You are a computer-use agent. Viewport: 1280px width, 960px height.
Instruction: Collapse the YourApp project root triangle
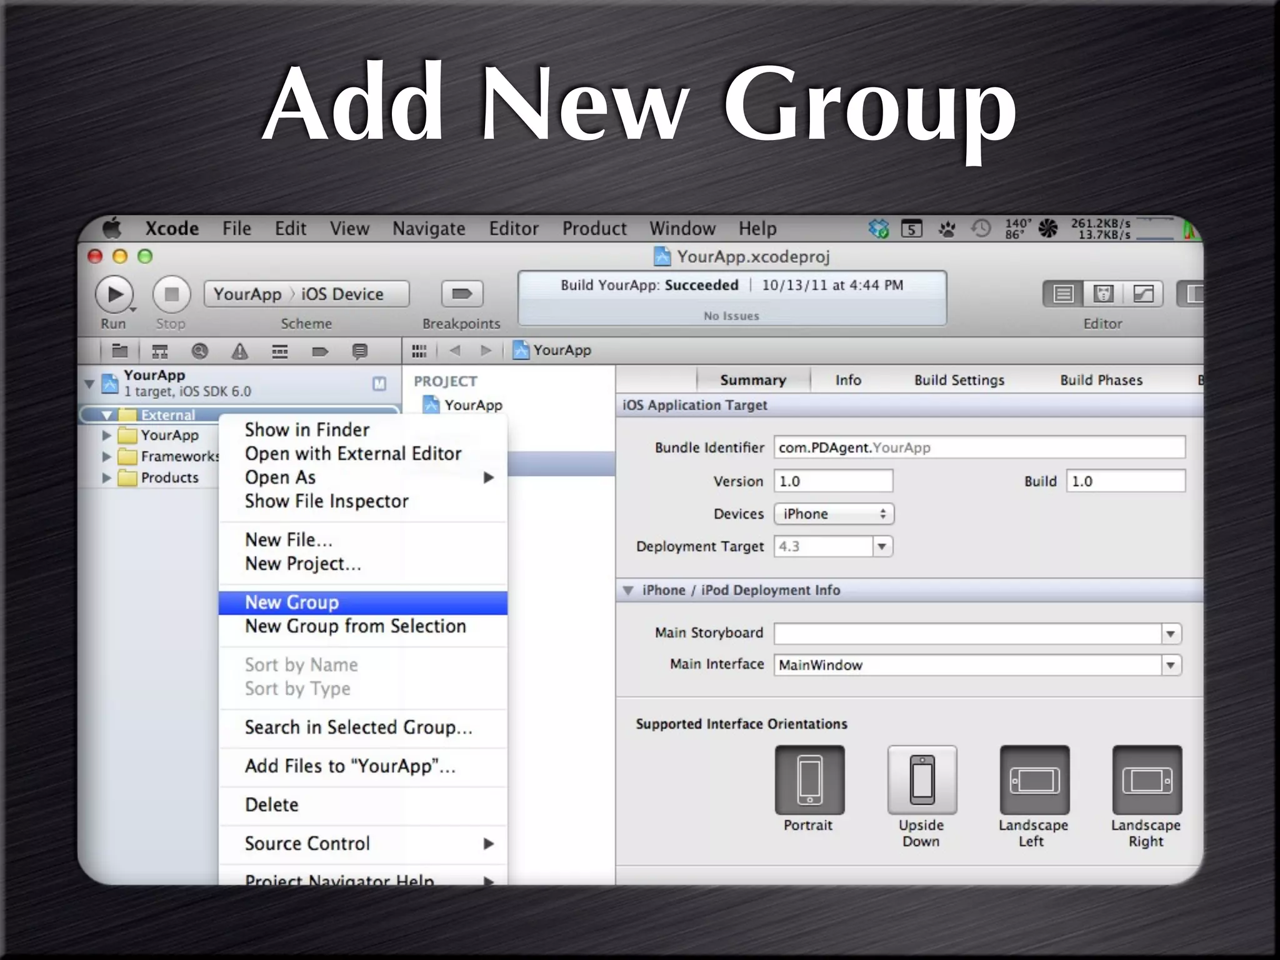[89, 383]
